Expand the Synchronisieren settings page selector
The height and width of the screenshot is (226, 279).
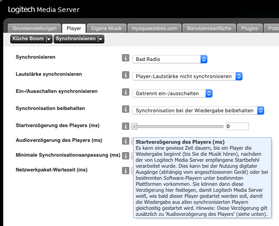79,39
